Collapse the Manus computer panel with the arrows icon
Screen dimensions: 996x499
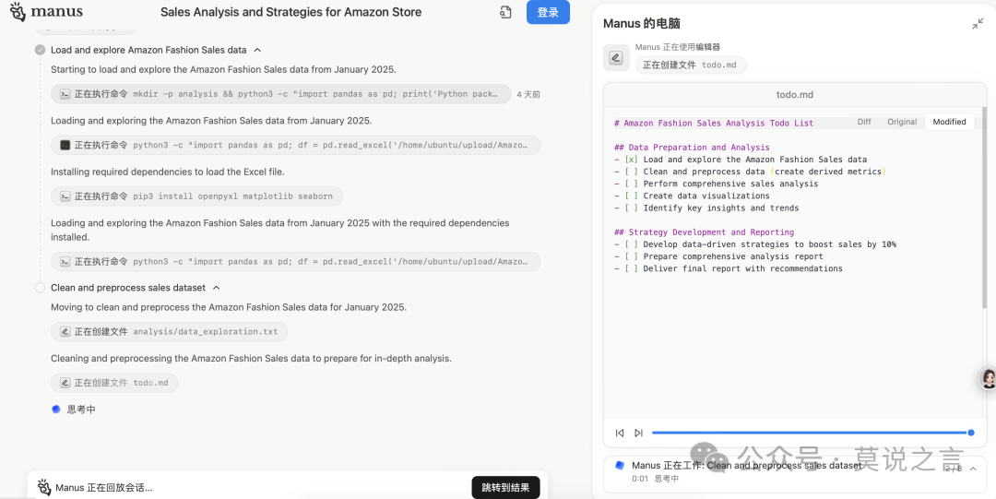[x=978, y=24]
